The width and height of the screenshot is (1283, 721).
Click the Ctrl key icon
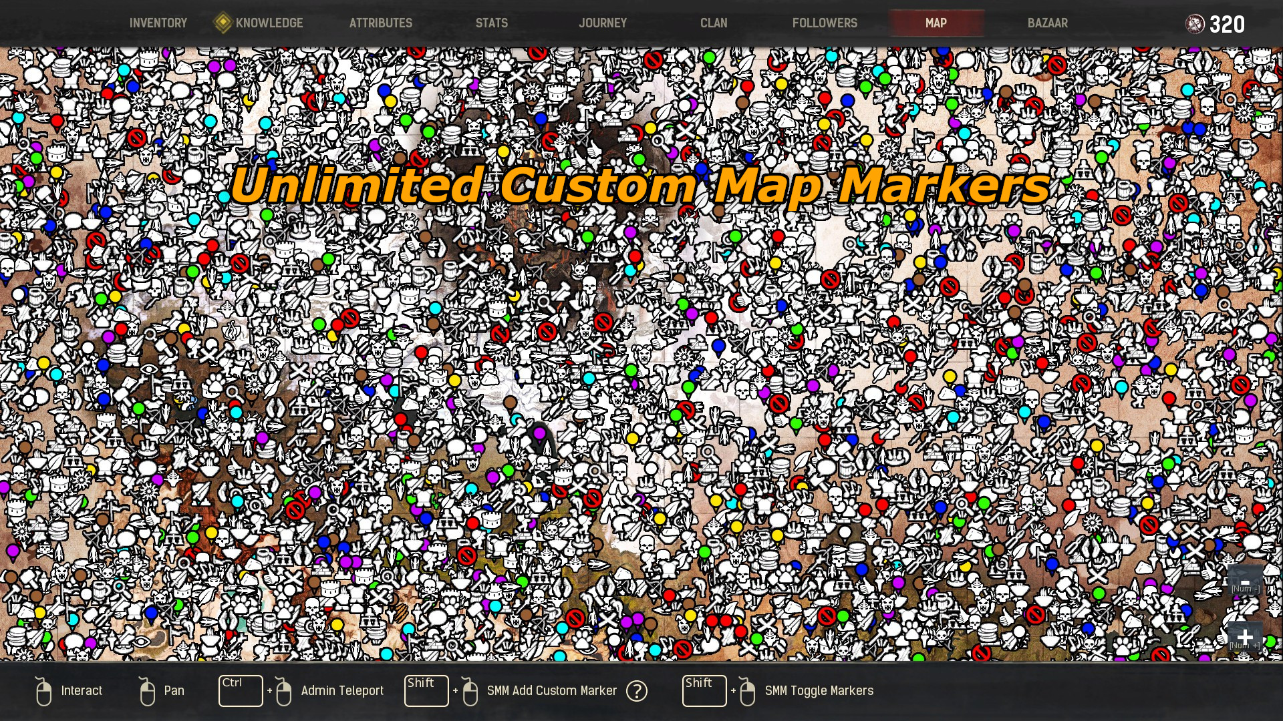pyautogui.click(x=241, y=691)
